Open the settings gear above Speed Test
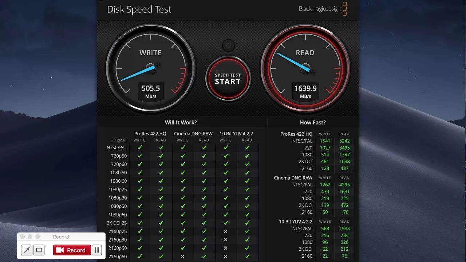Viewport: 466px width, 262px height. 228,45
